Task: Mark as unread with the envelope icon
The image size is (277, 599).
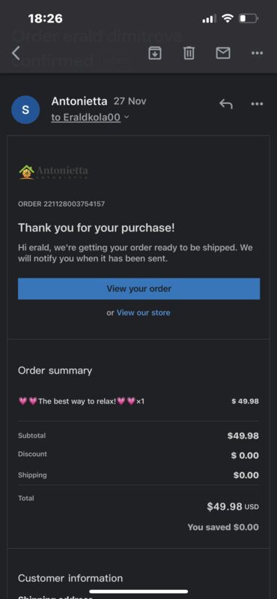Action: pos(223,53)
